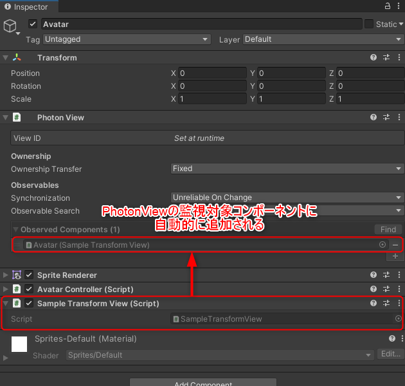Add a new observed component slot
Image resolution: width=405 pixels, height=386 pixels.
click(395, 256)
